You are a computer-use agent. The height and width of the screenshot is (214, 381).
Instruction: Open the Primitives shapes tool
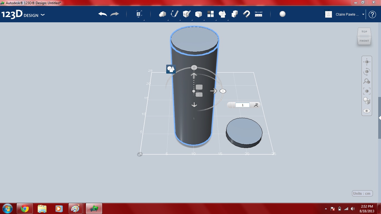click(x=162, y=14)
